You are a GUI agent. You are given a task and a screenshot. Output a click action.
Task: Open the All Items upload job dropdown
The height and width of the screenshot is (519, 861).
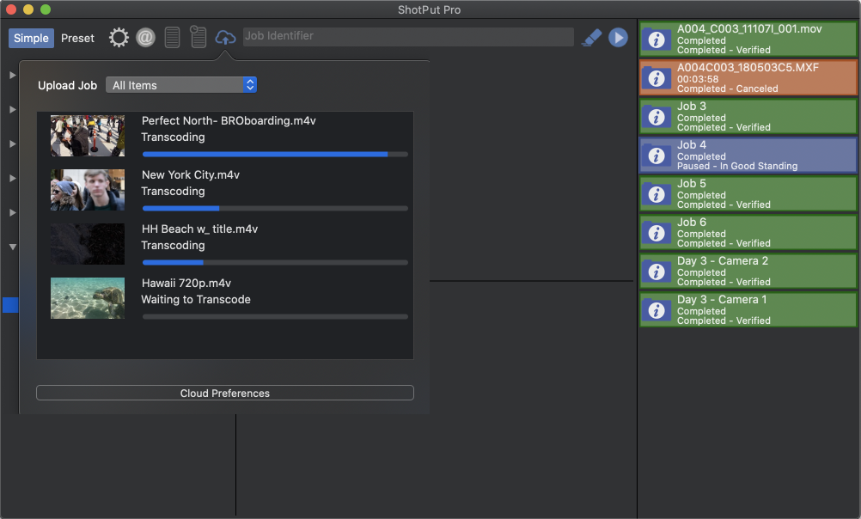tap(180, 85)
